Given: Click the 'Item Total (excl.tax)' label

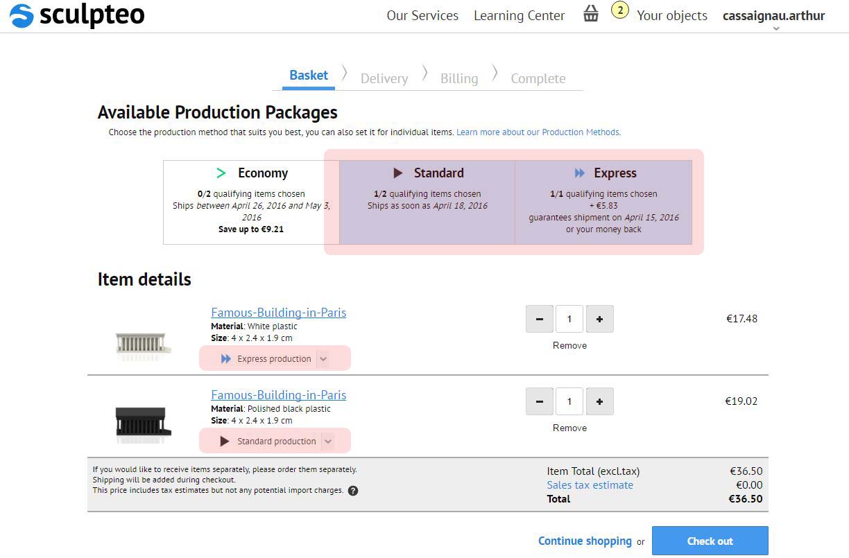Looking at the screenshot, I should click(593, 471).
